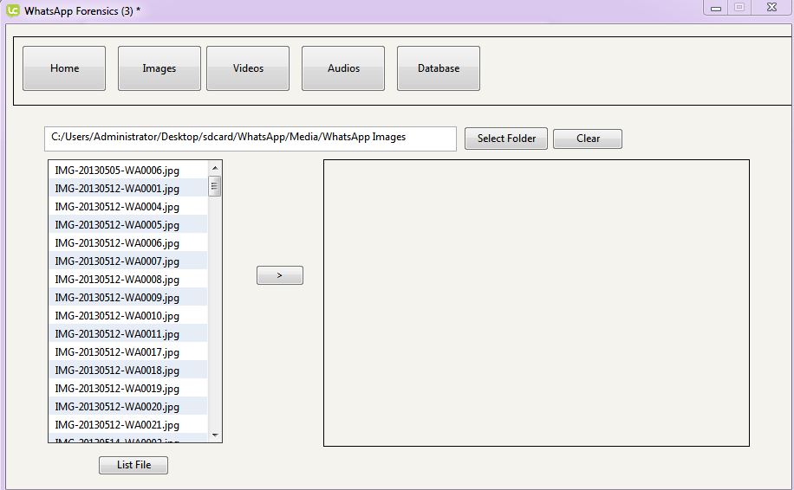Click the folder path text field
This screenshot has width=794, height=490.
[x=251, y=138]
